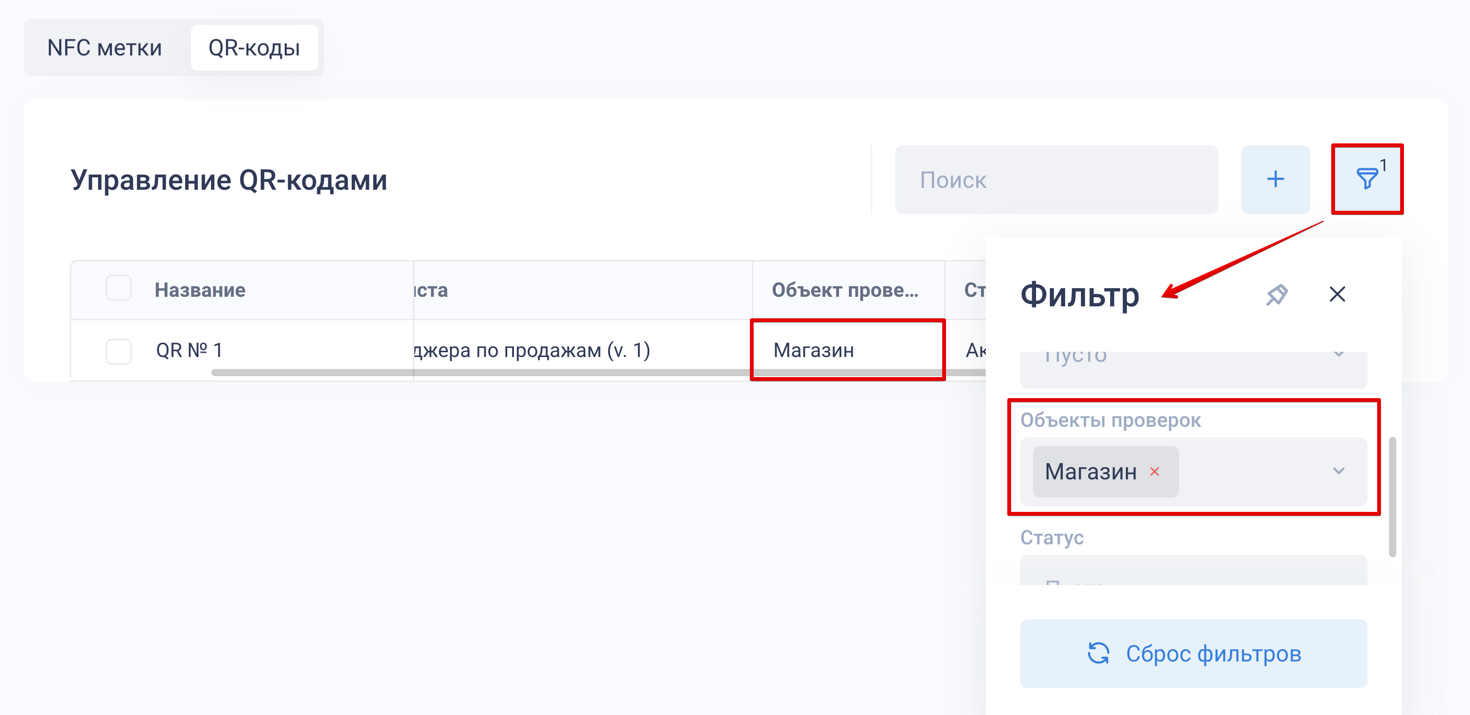This screenshot has width=1470, height=715.
Task: Switch to the NFC метки tab
Action: 104,48
